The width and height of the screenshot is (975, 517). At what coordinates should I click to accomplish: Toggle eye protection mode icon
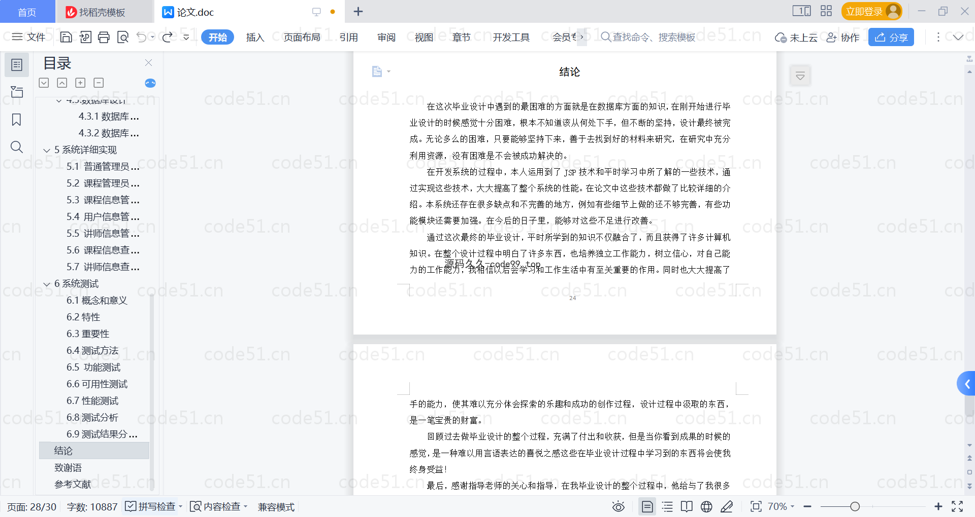point(618,506)
